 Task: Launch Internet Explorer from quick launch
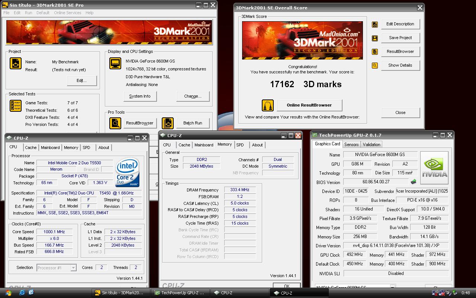[x=21, y=293]
